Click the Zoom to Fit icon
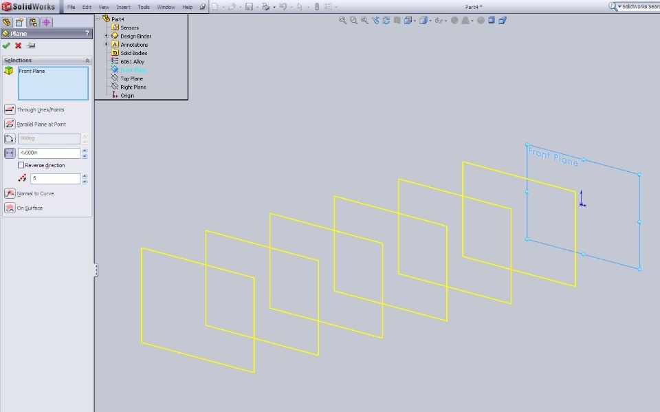The height and width of the screenshot is (412, 660). 342,20
